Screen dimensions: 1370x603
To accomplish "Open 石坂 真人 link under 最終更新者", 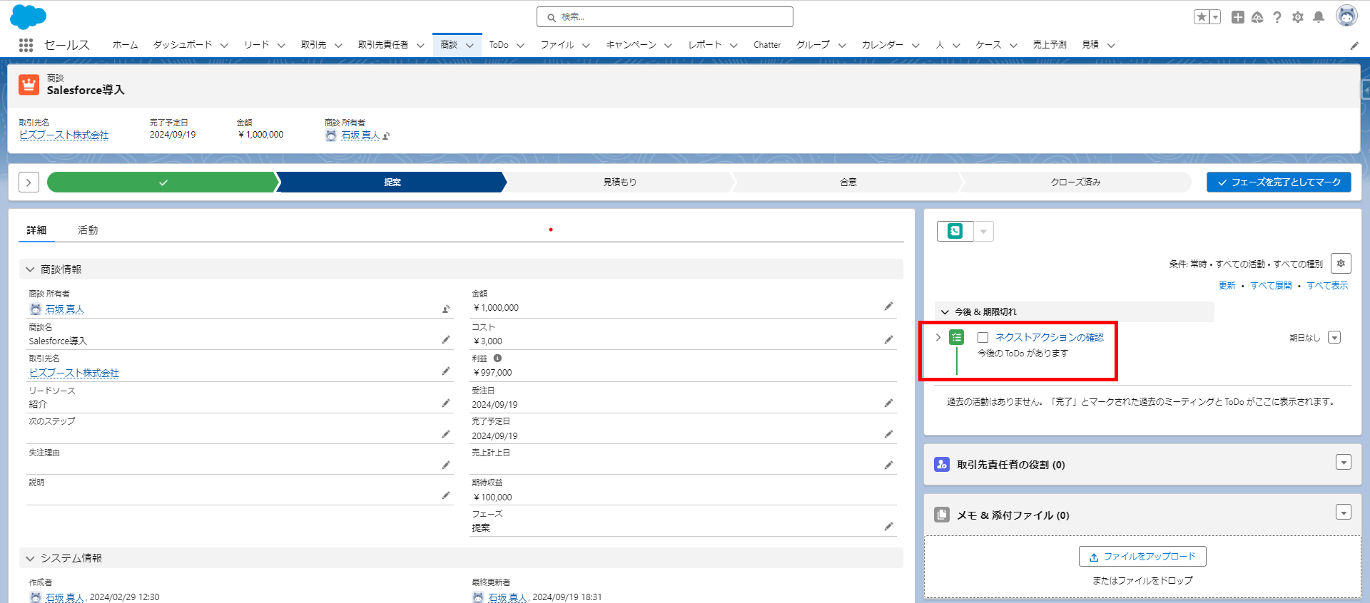I will (x=507, y=597).
